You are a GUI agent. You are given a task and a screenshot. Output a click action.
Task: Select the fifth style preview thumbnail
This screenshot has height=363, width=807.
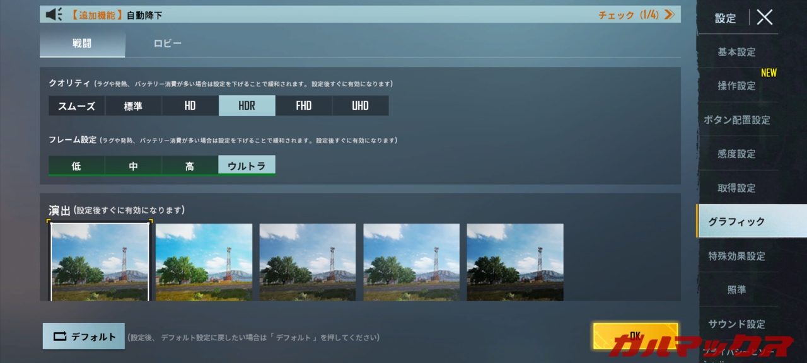click(x=514, y=262)
